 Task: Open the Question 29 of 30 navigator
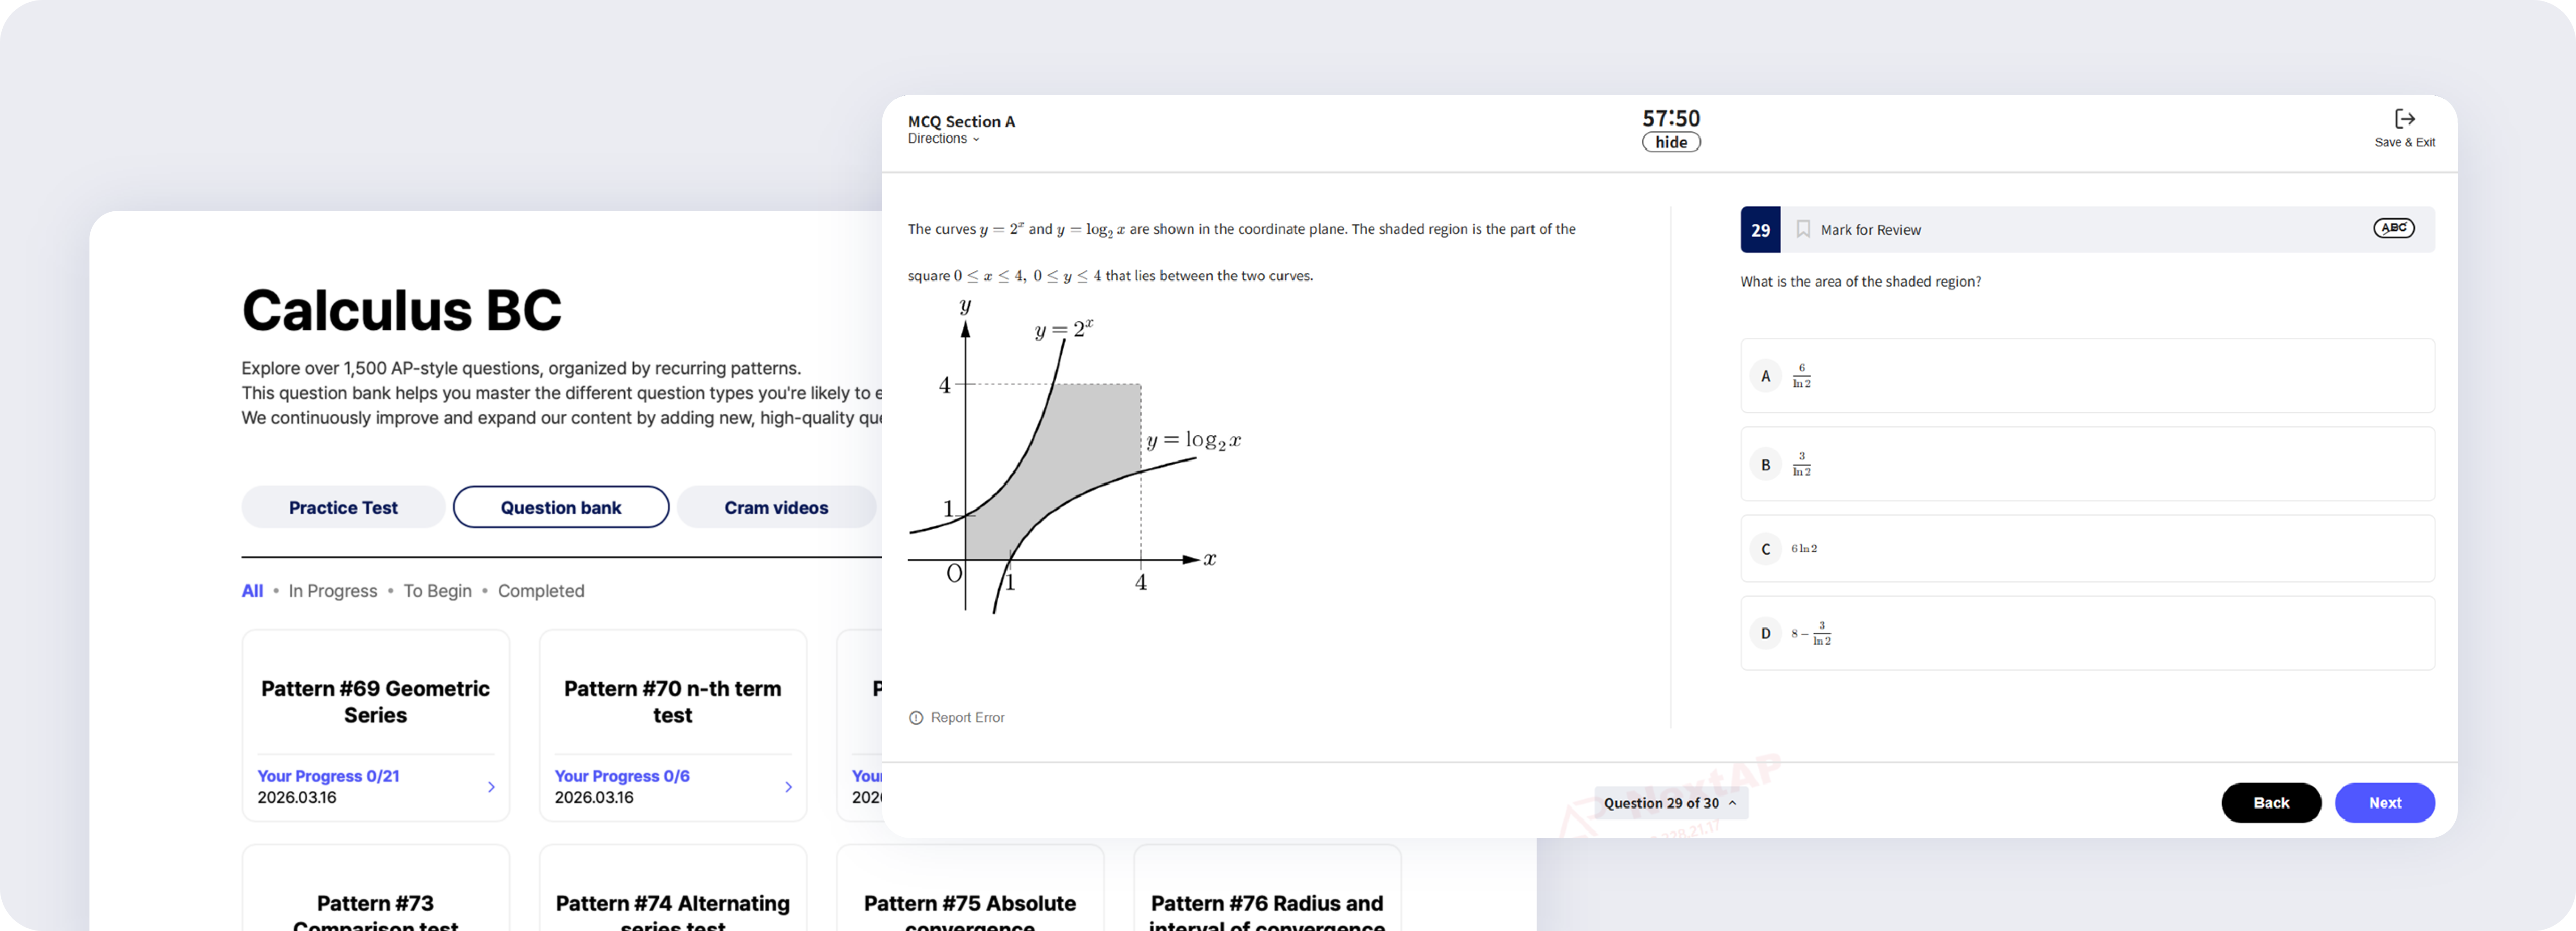tap(1670, 803)
